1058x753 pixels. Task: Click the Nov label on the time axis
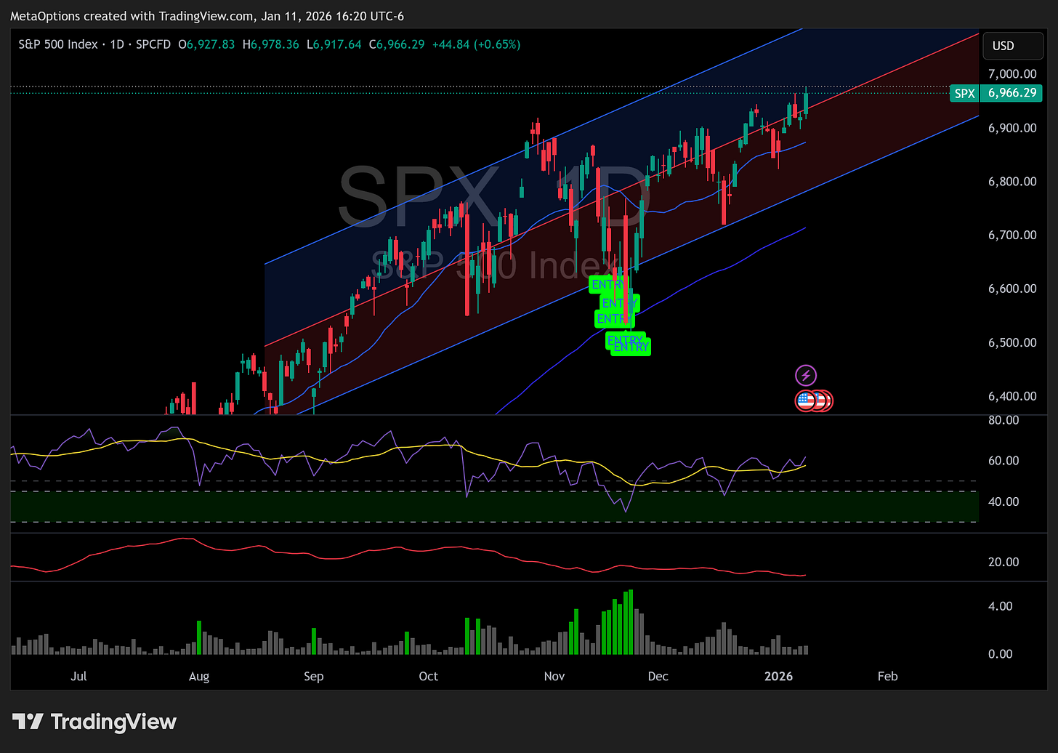coord(554,676)
